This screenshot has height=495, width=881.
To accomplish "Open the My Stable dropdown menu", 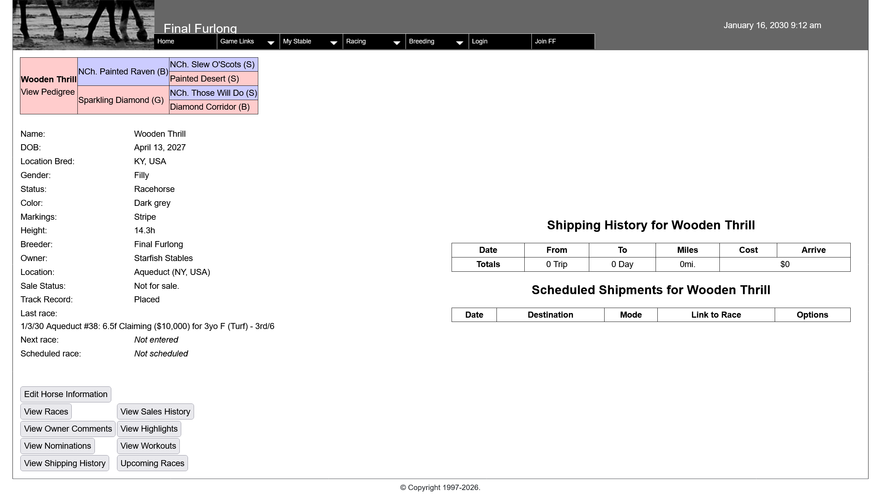I will coord(297,41).
